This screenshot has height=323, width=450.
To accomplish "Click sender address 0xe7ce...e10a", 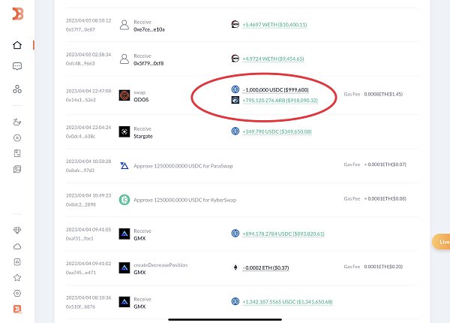I will pyautogui.click(x=149, y=29).
